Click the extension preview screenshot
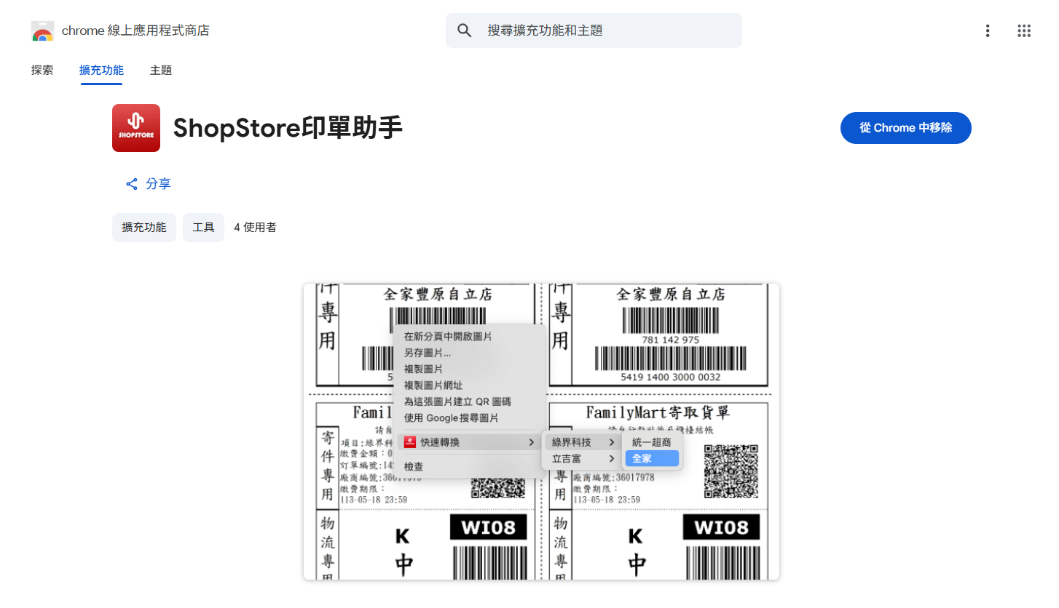The image size is (1059, 608). tap(541, 431)
